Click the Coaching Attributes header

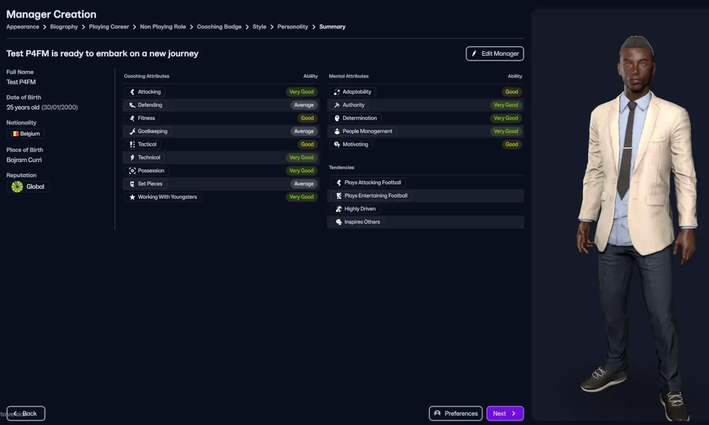[x=147, y=76]
